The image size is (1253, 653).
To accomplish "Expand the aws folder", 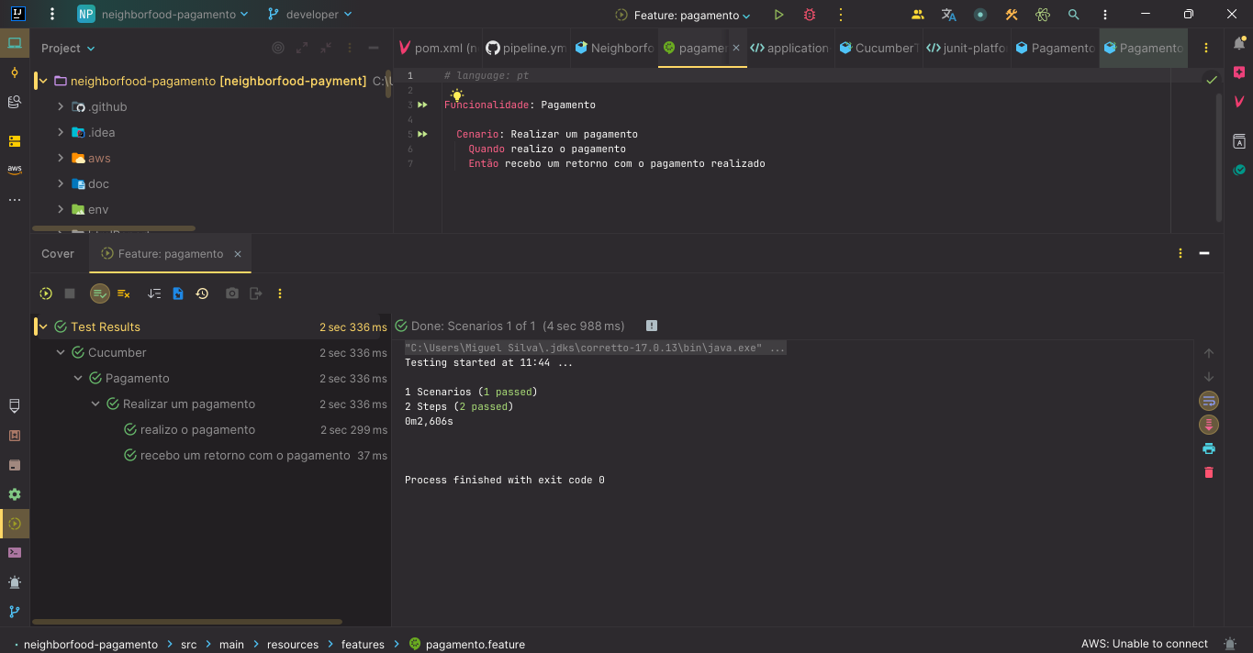I will point(61,159).
